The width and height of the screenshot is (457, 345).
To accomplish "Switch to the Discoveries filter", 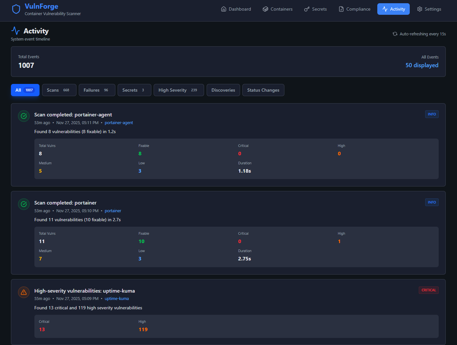I will pos(223,90).
